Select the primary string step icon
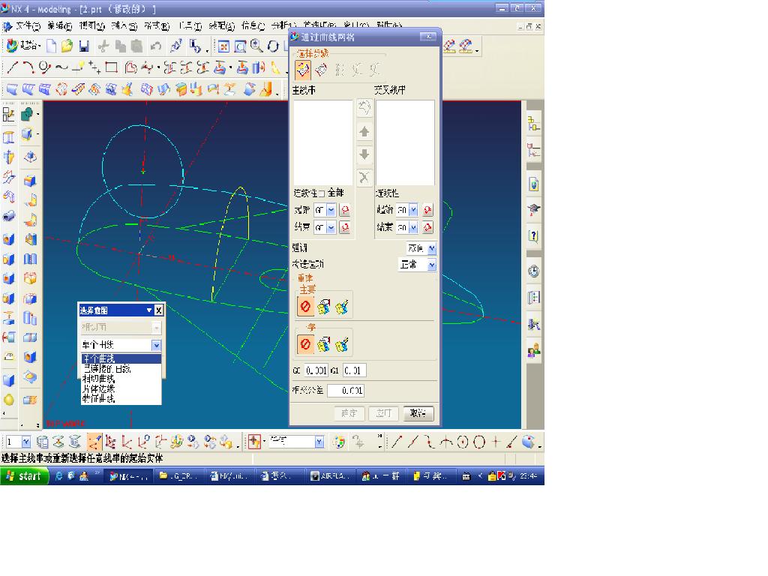 pyautogui.click(x=303, y=70)
